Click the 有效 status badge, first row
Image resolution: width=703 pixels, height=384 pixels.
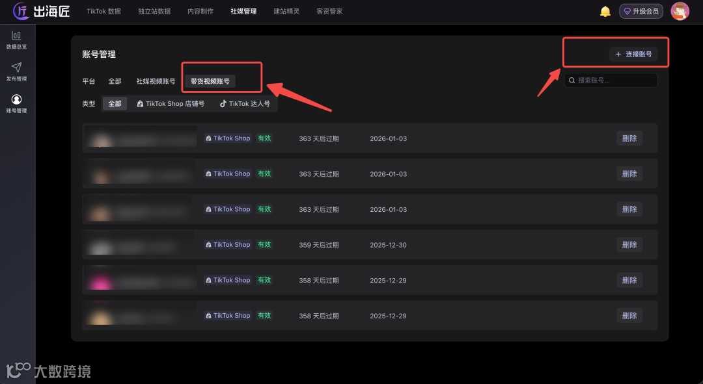click(x=264, y=138)
